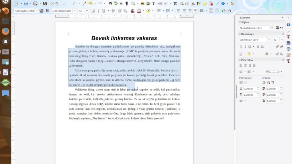Viewport: 292px width, 164px height.
Task: Open underline style dropdown arrow in toolbar
Action: click(x=108, y=11)
